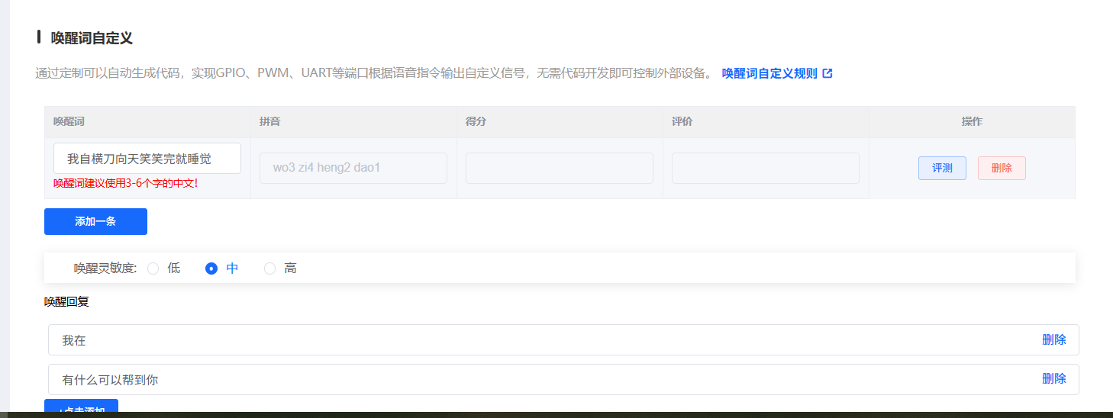Click the empty 评价 evaluation field
This screenshot has width=1113, height=418.
(x=765, y=168)
